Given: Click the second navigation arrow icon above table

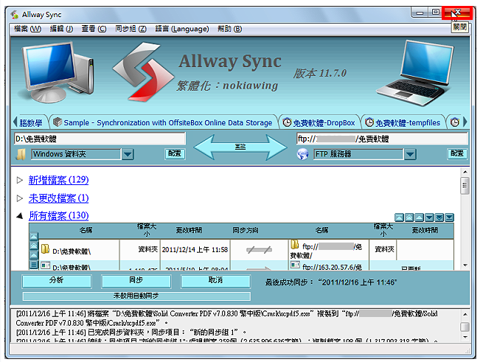Looking at the screenshot, I should pyautogui.click(x=409, y=217).
